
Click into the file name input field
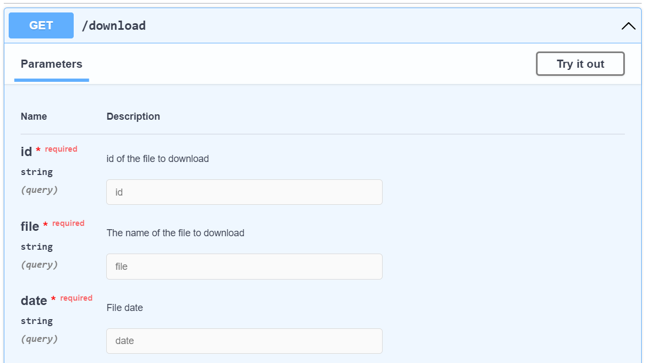(244, 267)
